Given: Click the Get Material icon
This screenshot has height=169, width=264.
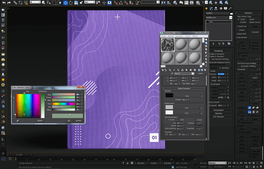Looking at the screenshot, I should tap(163, 70).
